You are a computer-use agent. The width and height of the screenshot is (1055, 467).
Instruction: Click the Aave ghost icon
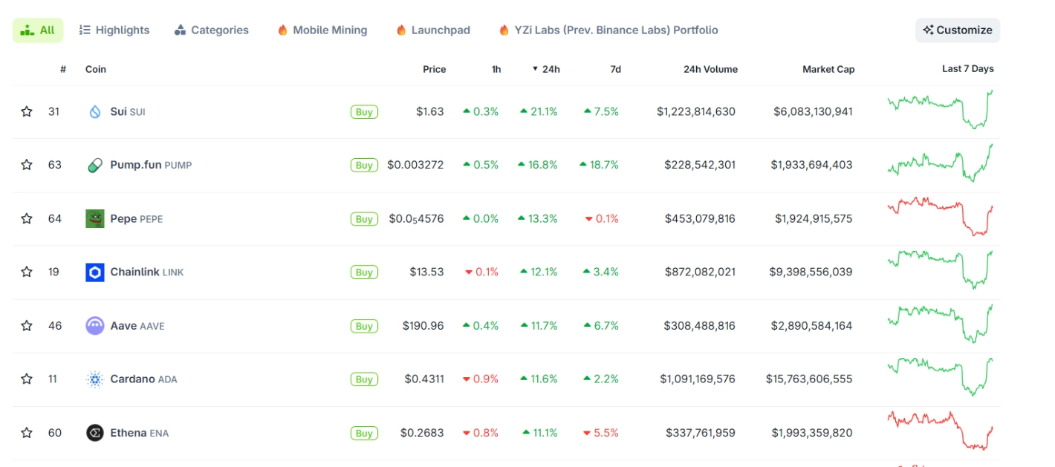tap(95, 326)
